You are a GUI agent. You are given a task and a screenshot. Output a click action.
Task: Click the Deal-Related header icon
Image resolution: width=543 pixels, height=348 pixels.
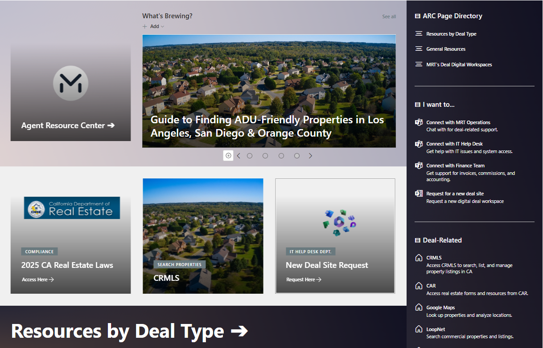pos(417,240)
